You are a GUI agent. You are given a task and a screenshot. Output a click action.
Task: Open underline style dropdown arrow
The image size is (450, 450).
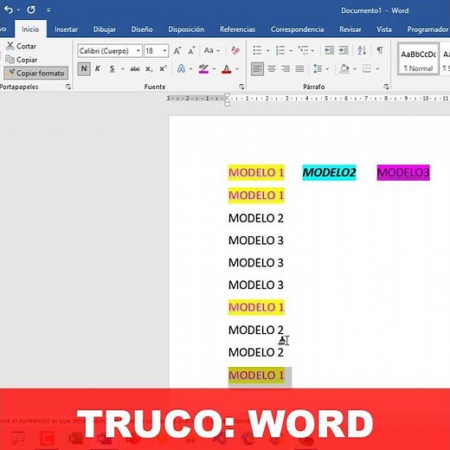click(123, 68)
